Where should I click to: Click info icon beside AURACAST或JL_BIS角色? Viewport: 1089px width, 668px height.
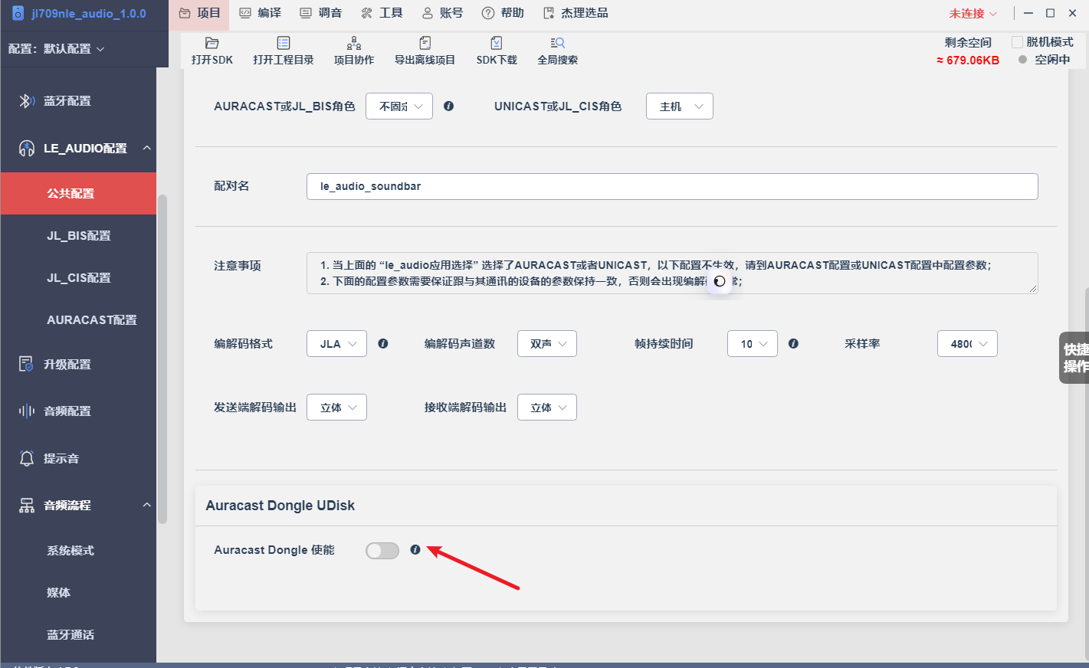pyautogui.click(x=449, y=106)
